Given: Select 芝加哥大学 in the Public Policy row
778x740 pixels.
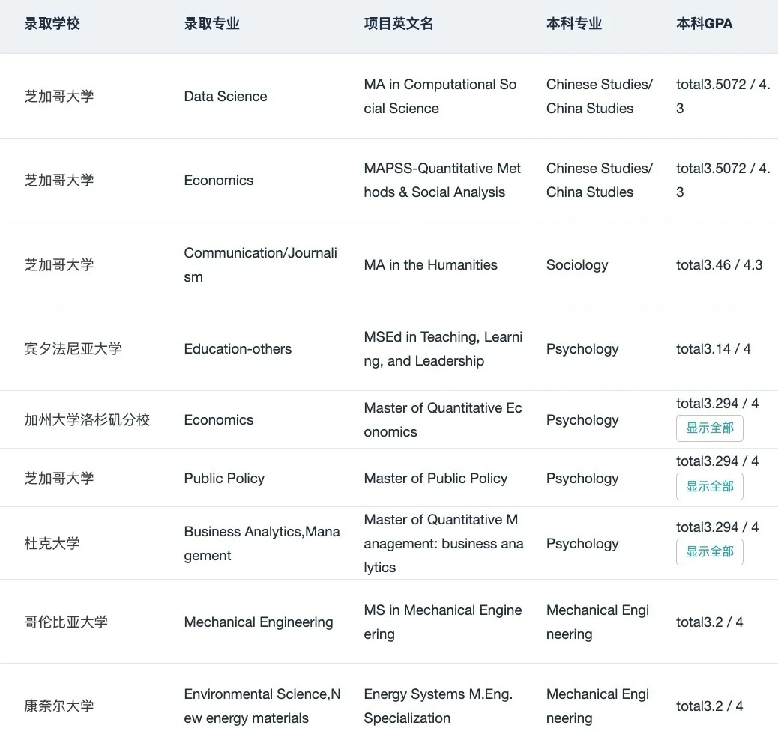Looking at the screenshot, I should click(59, 478).
